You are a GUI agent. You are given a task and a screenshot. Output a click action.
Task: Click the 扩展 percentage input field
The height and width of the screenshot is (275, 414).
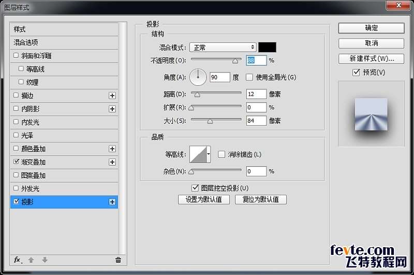[x=256, y=107]
